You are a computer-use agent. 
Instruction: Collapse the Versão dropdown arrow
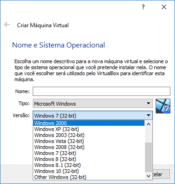click(148, 115)
